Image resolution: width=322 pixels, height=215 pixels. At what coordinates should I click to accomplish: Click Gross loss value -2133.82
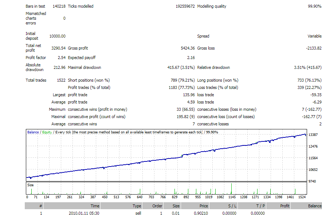click(314, 48)
